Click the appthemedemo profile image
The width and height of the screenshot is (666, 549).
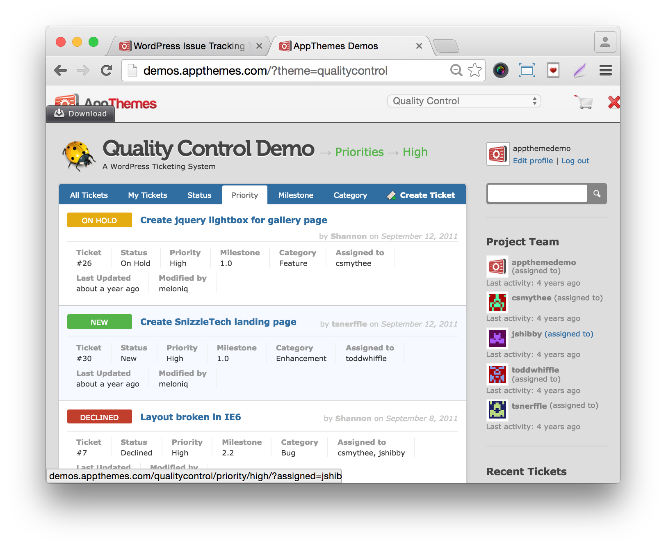[497, 154]
